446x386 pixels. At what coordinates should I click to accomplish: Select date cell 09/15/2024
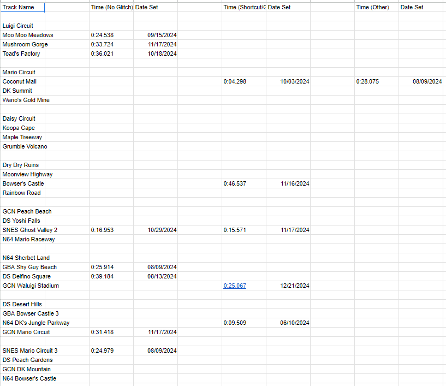coord(156,35)
